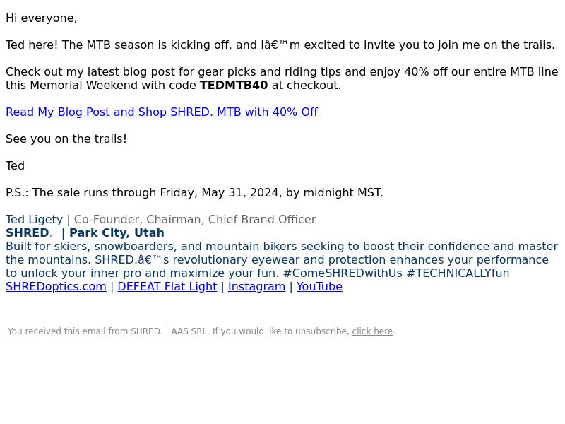
Task: Click the 'Co-Founder, Chairman, Chief Brand Officer' title
Action: 195,219
